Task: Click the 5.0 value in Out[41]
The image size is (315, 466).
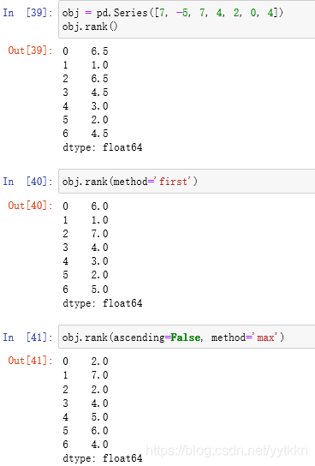Action: tap(99, 417)
